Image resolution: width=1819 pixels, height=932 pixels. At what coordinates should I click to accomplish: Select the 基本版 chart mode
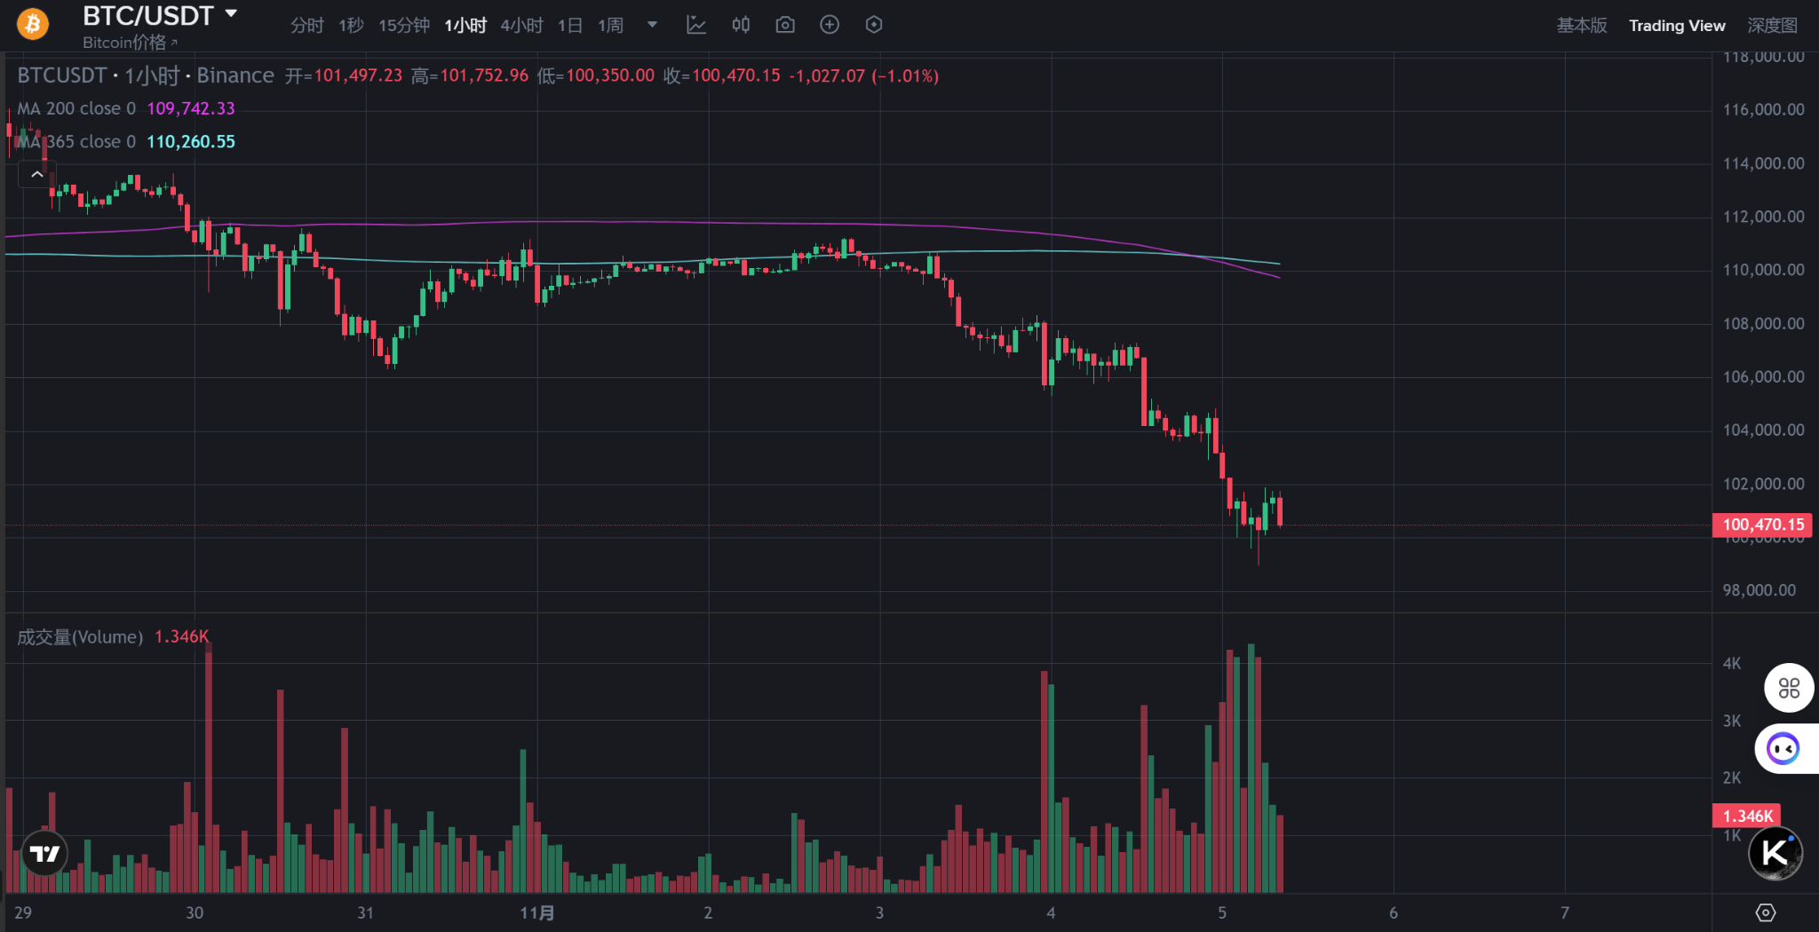coord(1582,25)
